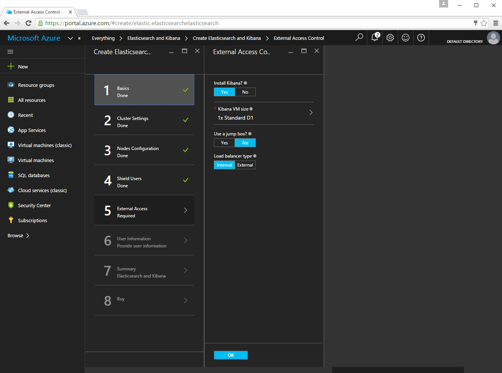Open the Azure portal search icon

[359, 38]
